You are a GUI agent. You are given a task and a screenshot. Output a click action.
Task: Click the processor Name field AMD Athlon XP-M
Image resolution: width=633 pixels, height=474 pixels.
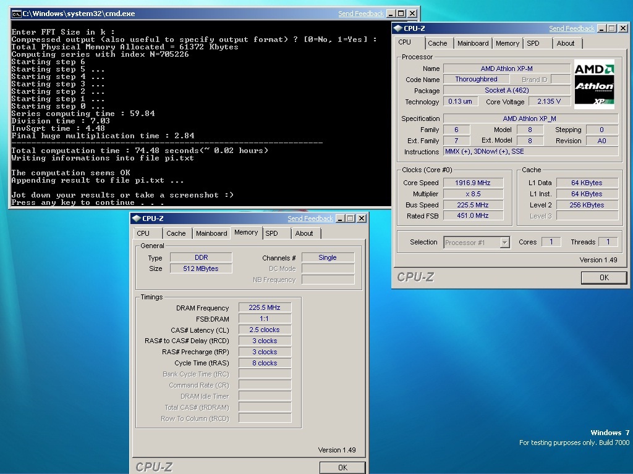[507, 69]
